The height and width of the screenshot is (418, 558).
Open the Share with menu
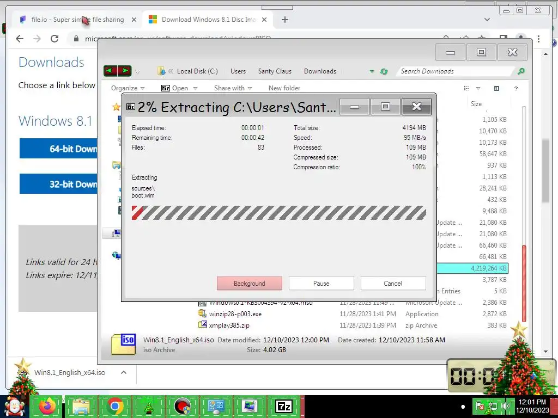(x=233, y=88)
